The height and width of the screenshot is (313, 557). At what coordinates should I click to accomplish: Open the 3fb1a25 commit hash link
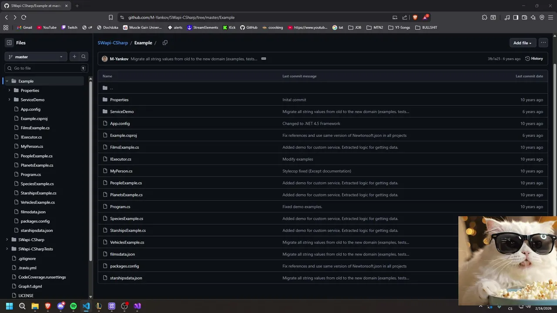tap(494, 59)
